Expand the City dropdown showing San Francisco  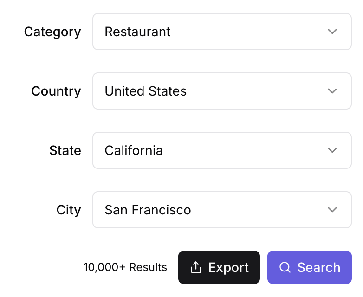point(222,210)
